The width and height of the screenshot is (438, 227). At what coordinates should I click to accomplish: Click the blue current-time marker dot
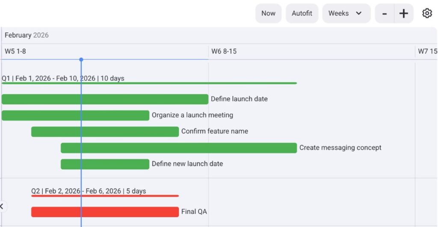(x=81, y=59)
